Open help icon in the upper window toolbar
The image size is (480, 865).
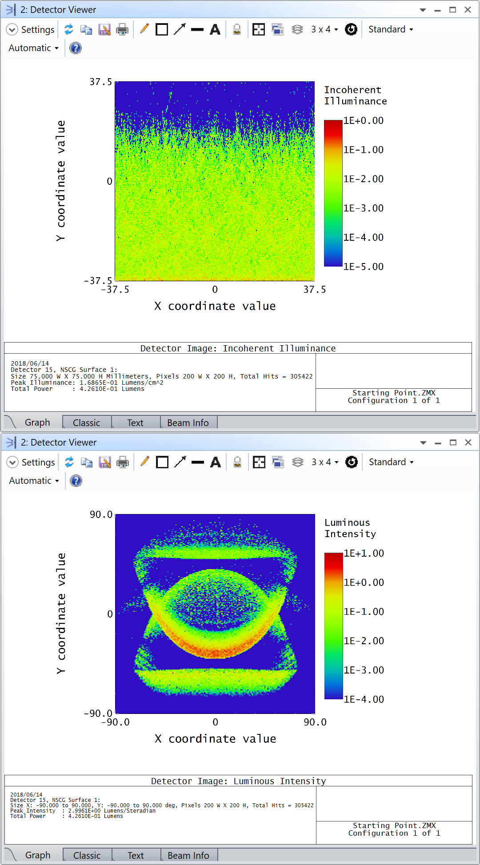76,48
